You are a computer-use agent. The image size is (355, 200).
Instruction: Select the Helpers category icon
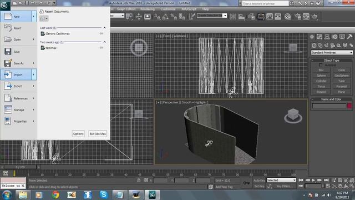pos(339,46)
